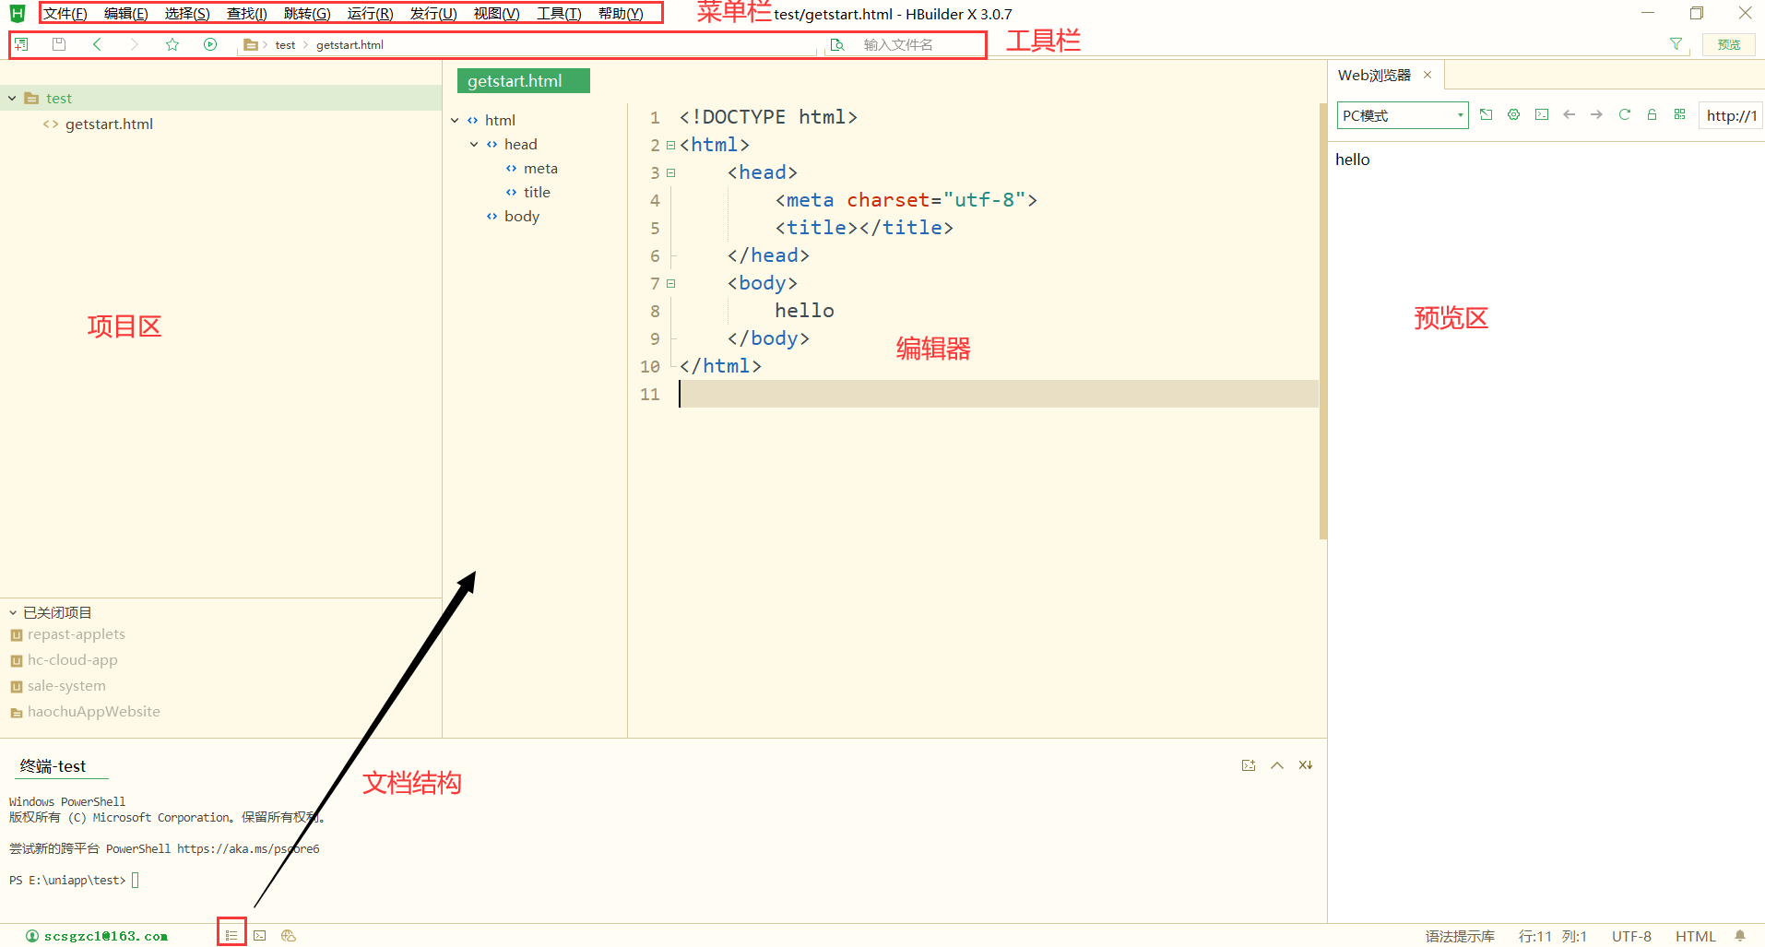Click the Web browser forward arrow
Screen dimensions: 1765x947
[x=1597, y=114]
